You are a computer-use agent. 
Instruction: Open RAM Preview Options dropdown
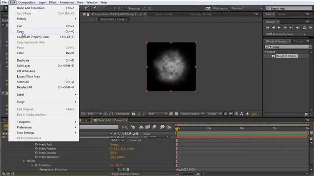tap(286, 34)
